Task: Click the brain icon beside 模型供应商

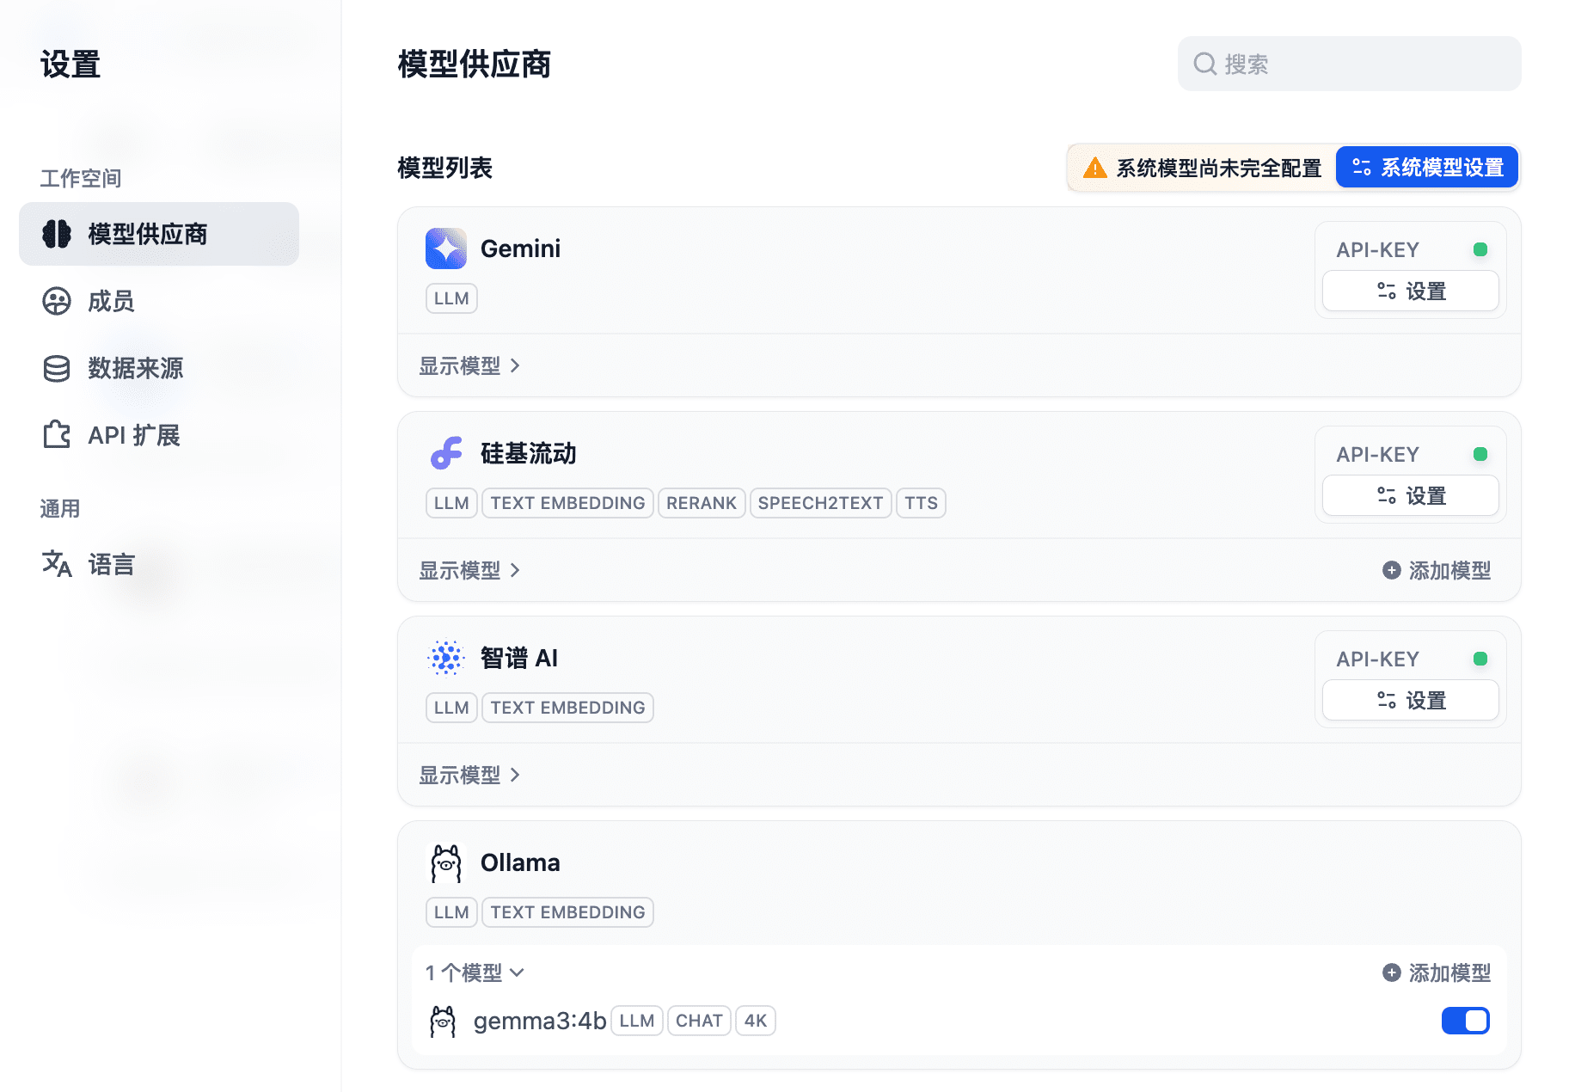Action: tap(57, 234)
